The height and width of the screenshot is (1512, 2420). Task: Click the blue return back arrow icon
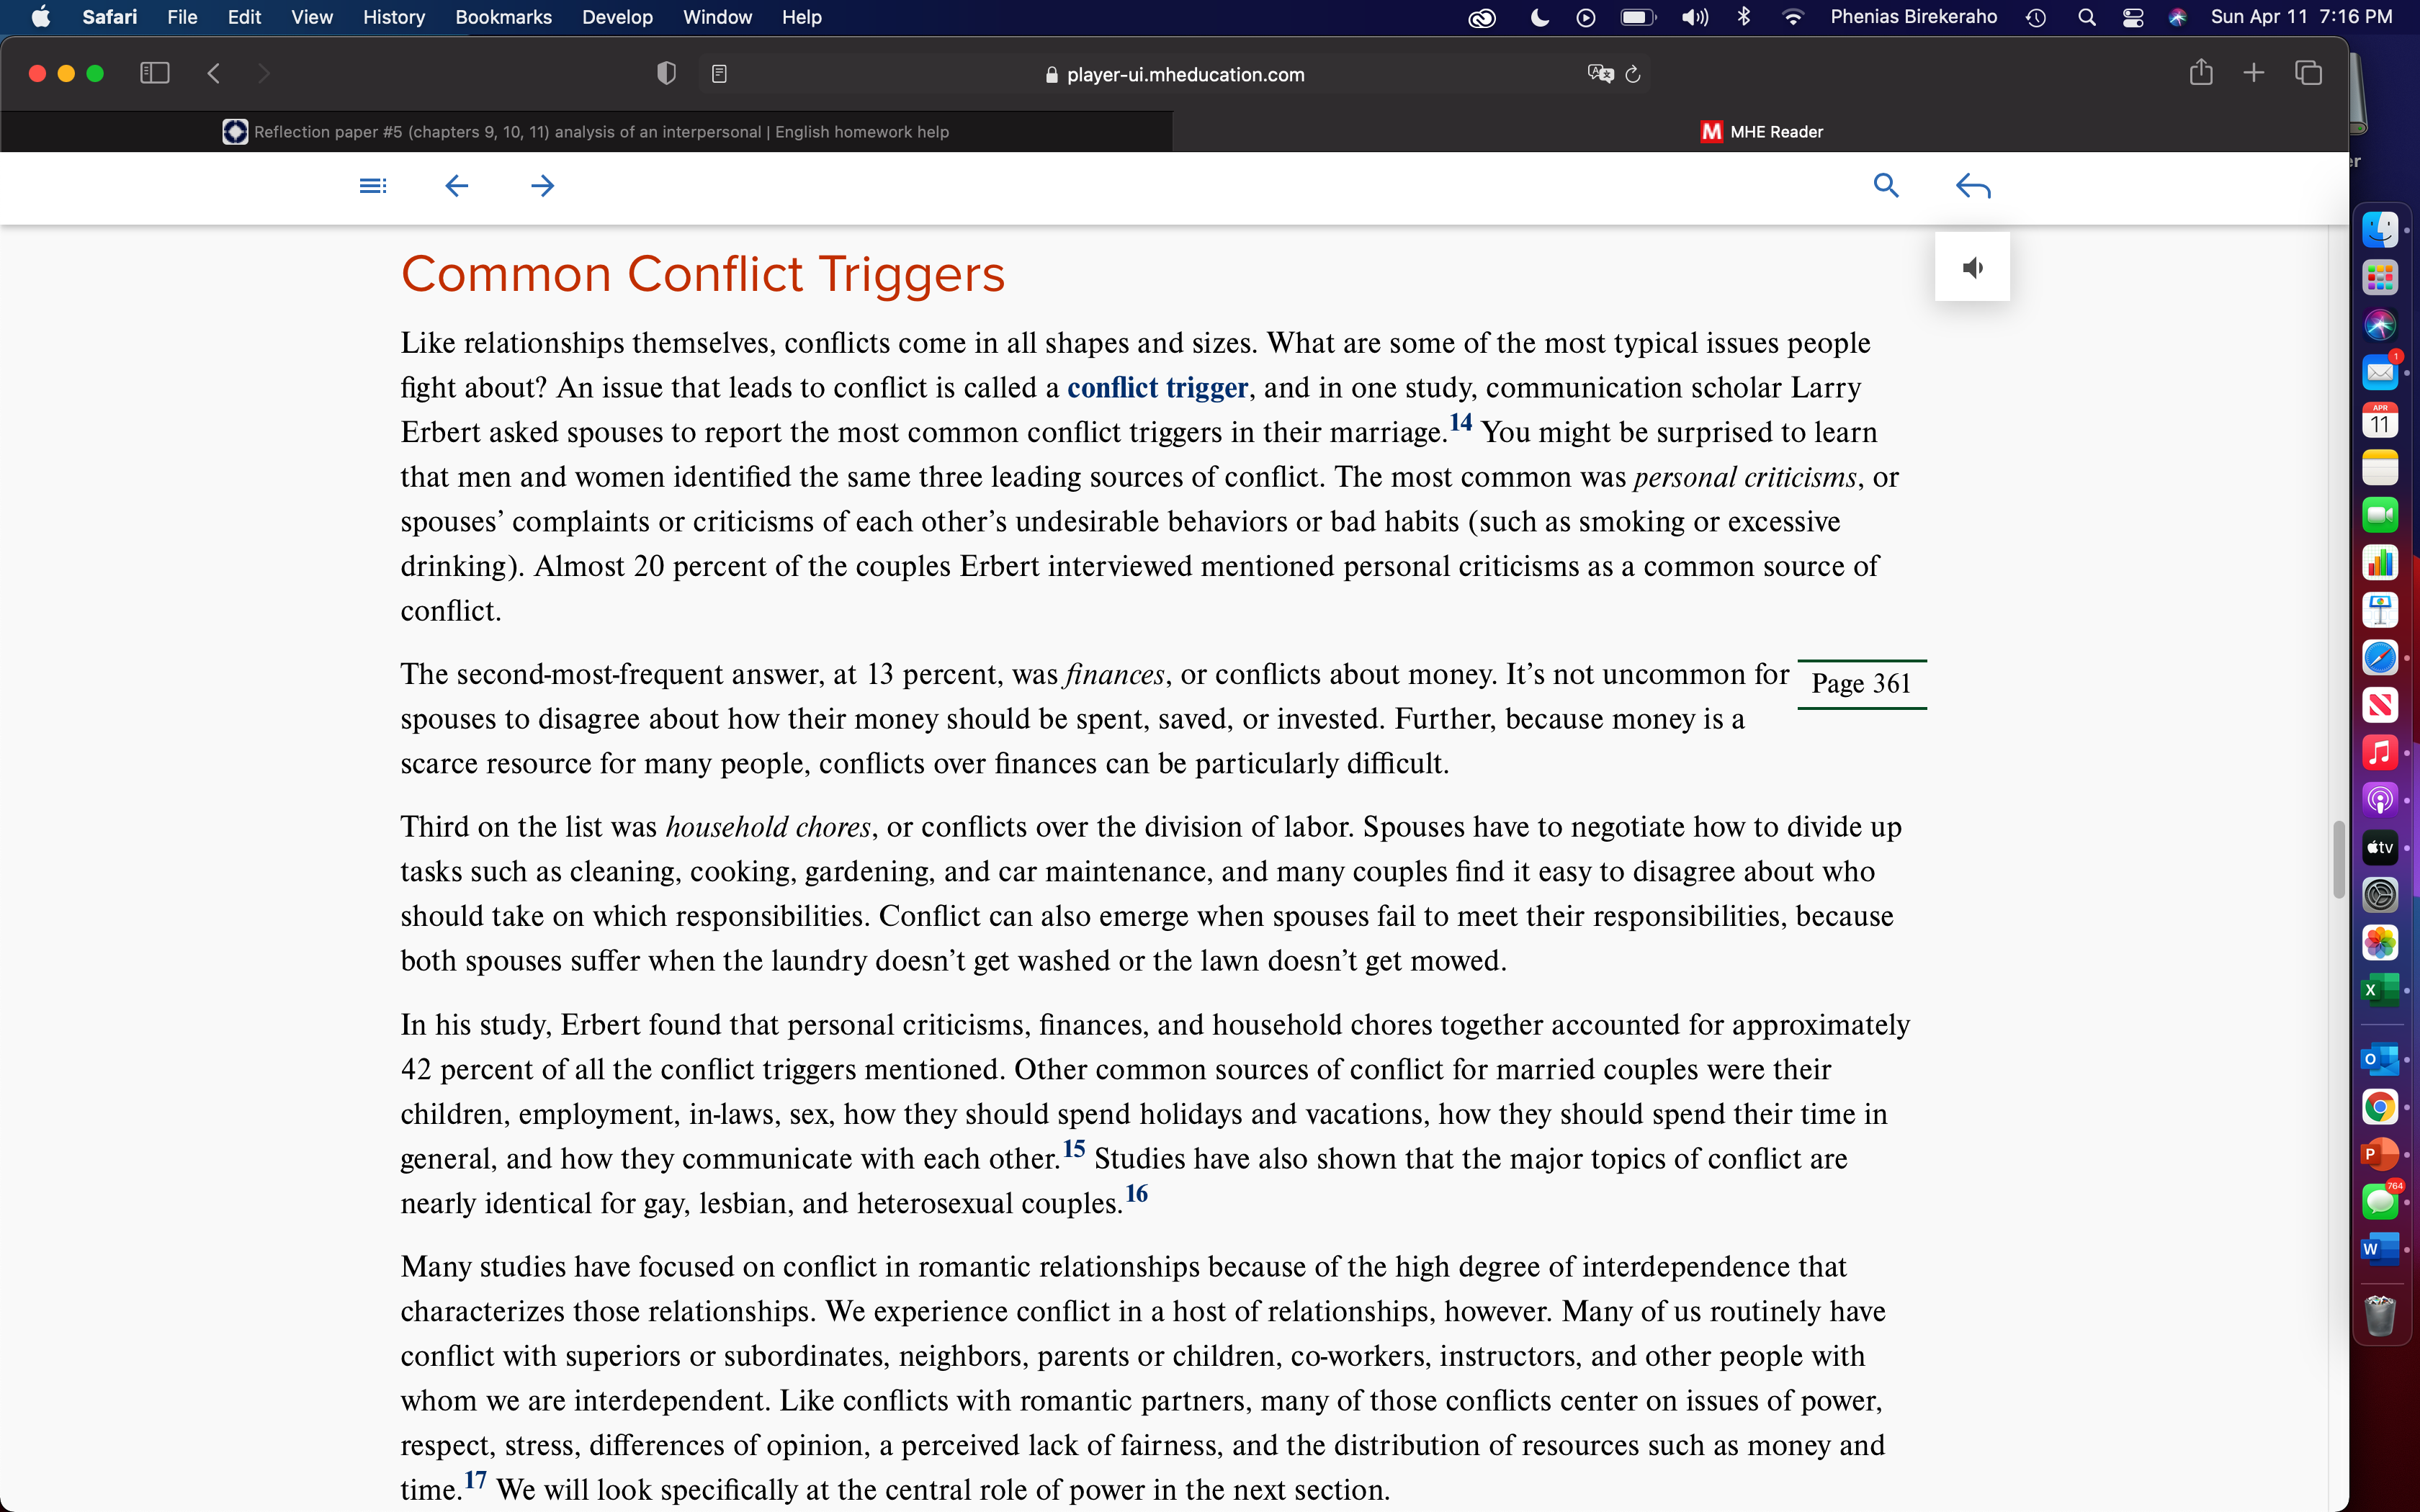(x=1973, y=186)
